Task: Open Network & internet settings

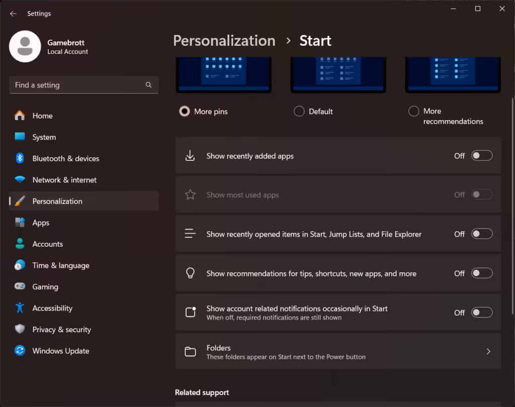Action: (84, 179)
